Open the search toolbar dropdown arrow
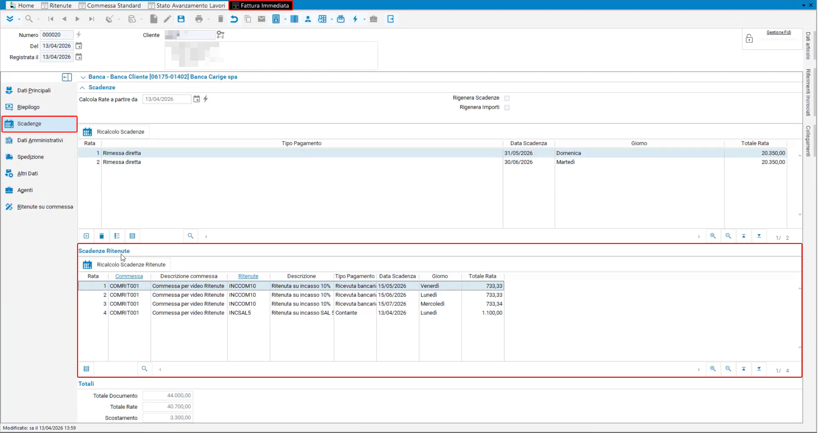Screen dimensions: 818x433 coord(38,19)
